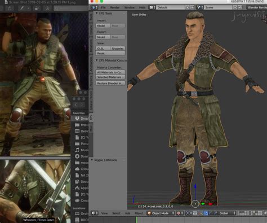267x223 pixels.
Task: Add a new screen layout next to Default
Action: 187,7
